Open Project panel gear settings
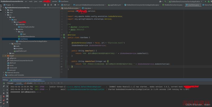The width and height of the screenshot is (212, 107). 55,5
